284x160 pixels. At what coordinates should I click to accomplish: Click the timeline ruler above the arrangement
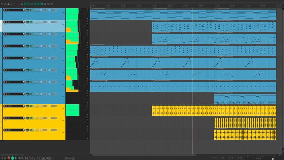point(185,6)
